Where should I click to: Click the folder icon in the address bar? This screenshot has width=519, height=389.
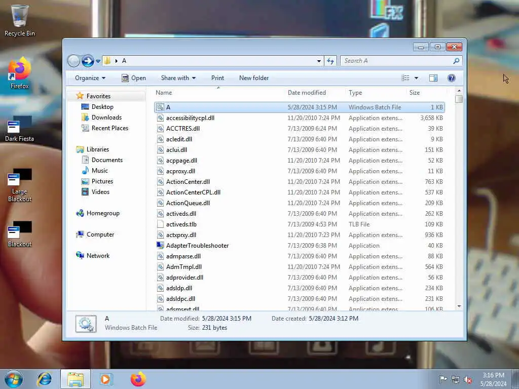107,61
